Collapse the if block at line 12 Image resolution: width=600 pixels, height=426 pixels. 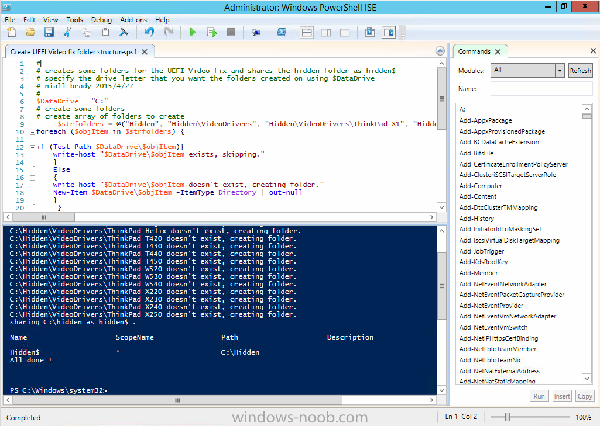click(x=33, y=147)
